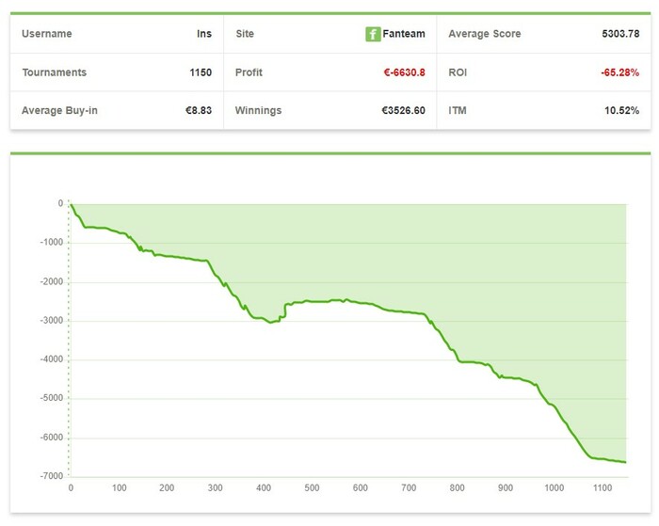This screenshot has height=526, width=659.
Task: Select the Tournaments label
Action: pos(55,72)
